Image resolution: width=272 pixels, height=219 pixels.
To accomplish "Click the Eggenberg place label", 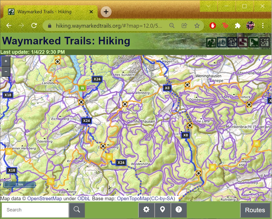I will pos(68,192).
